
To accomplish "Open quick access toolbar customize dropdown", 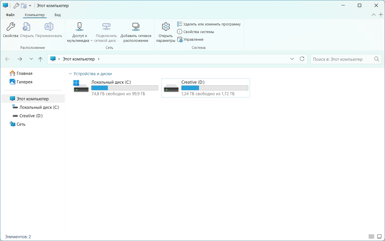I will 30,6.
